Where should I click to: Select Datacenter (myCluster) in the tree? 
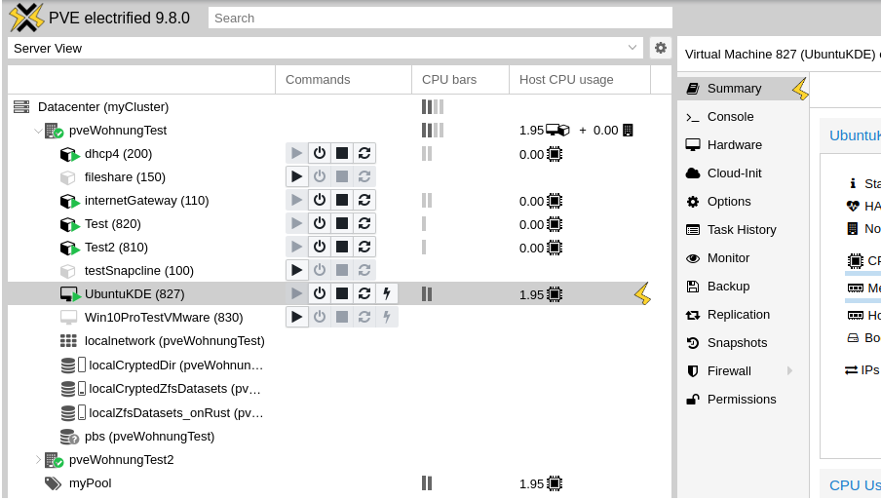(103, 107)
